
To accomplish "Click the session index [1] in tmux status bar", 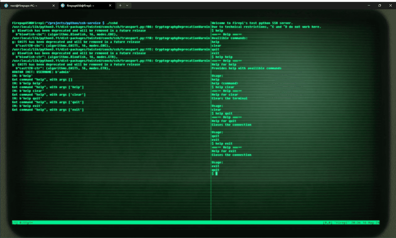I will tap(15, 223).
